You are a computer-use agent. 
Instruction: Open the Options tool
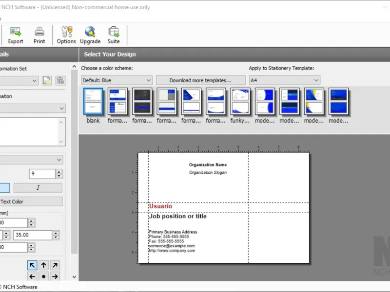66,35
